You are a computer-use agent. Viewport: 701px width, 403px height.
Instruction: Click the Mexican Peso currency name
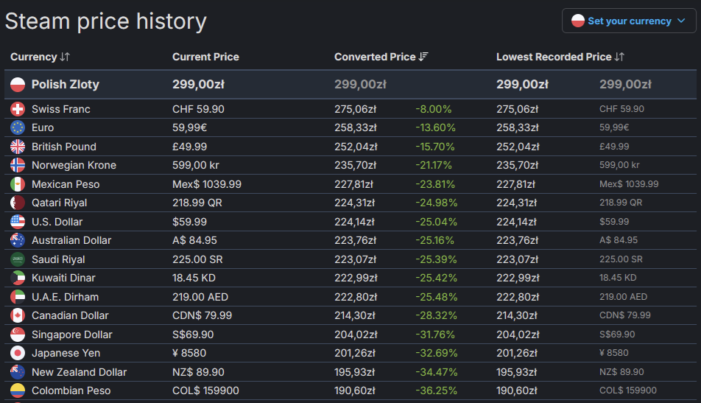coord(66,184)
